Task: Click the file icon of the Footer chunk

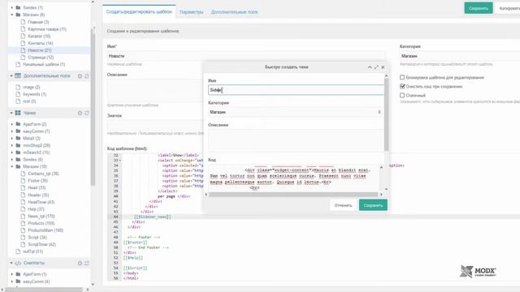Action: coord(23,180)
